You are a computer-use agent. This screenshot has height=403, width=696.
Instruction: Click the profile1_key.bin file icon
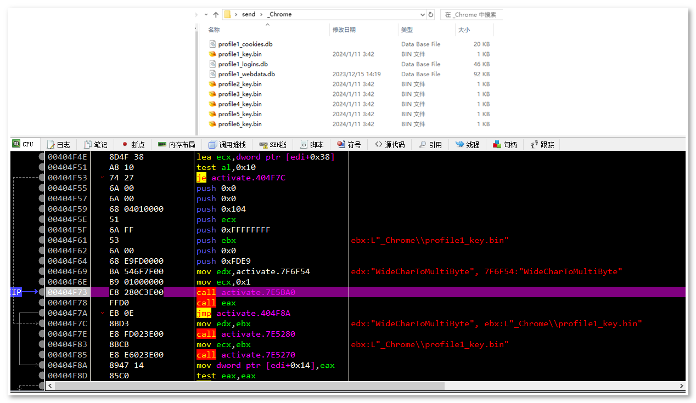[212, 54]
